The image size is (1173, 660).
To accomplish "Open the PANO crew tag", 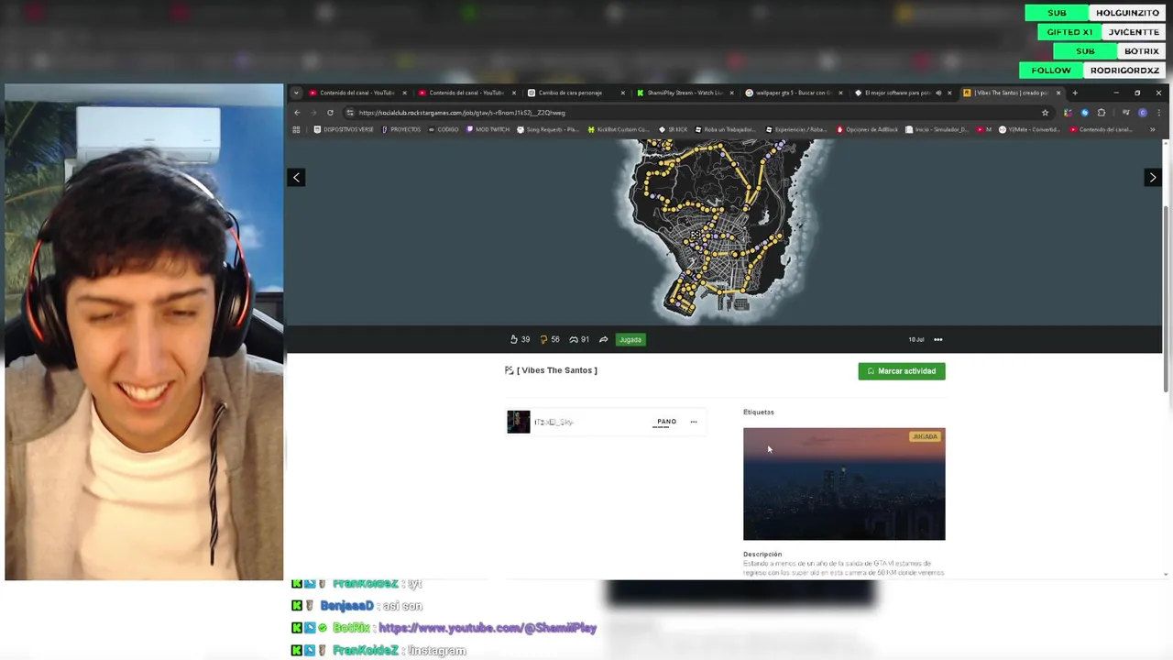I will click(x=666, y=422).
